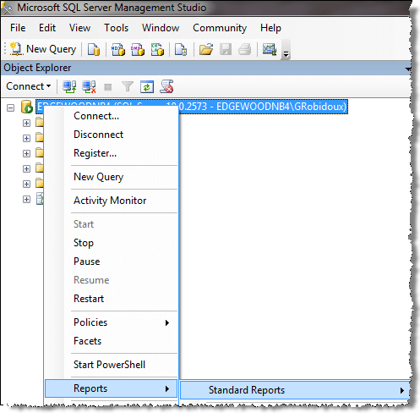Select Pause in context menu
The width and height of the screenshot is (420, 413).
(x=111, y=262)
